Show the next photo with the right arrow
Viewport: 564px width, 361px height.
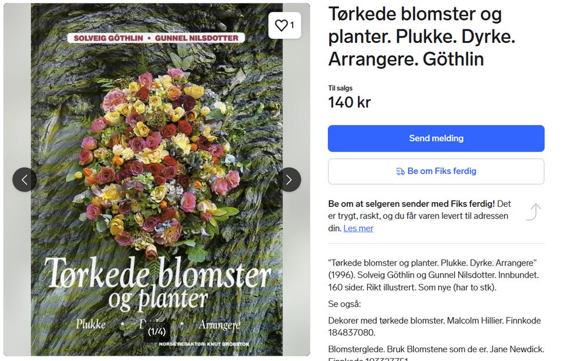coord(290,180)
